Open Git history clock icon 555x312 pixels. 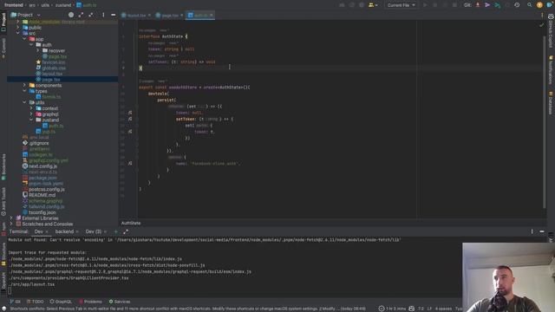(x=517, y=5)
